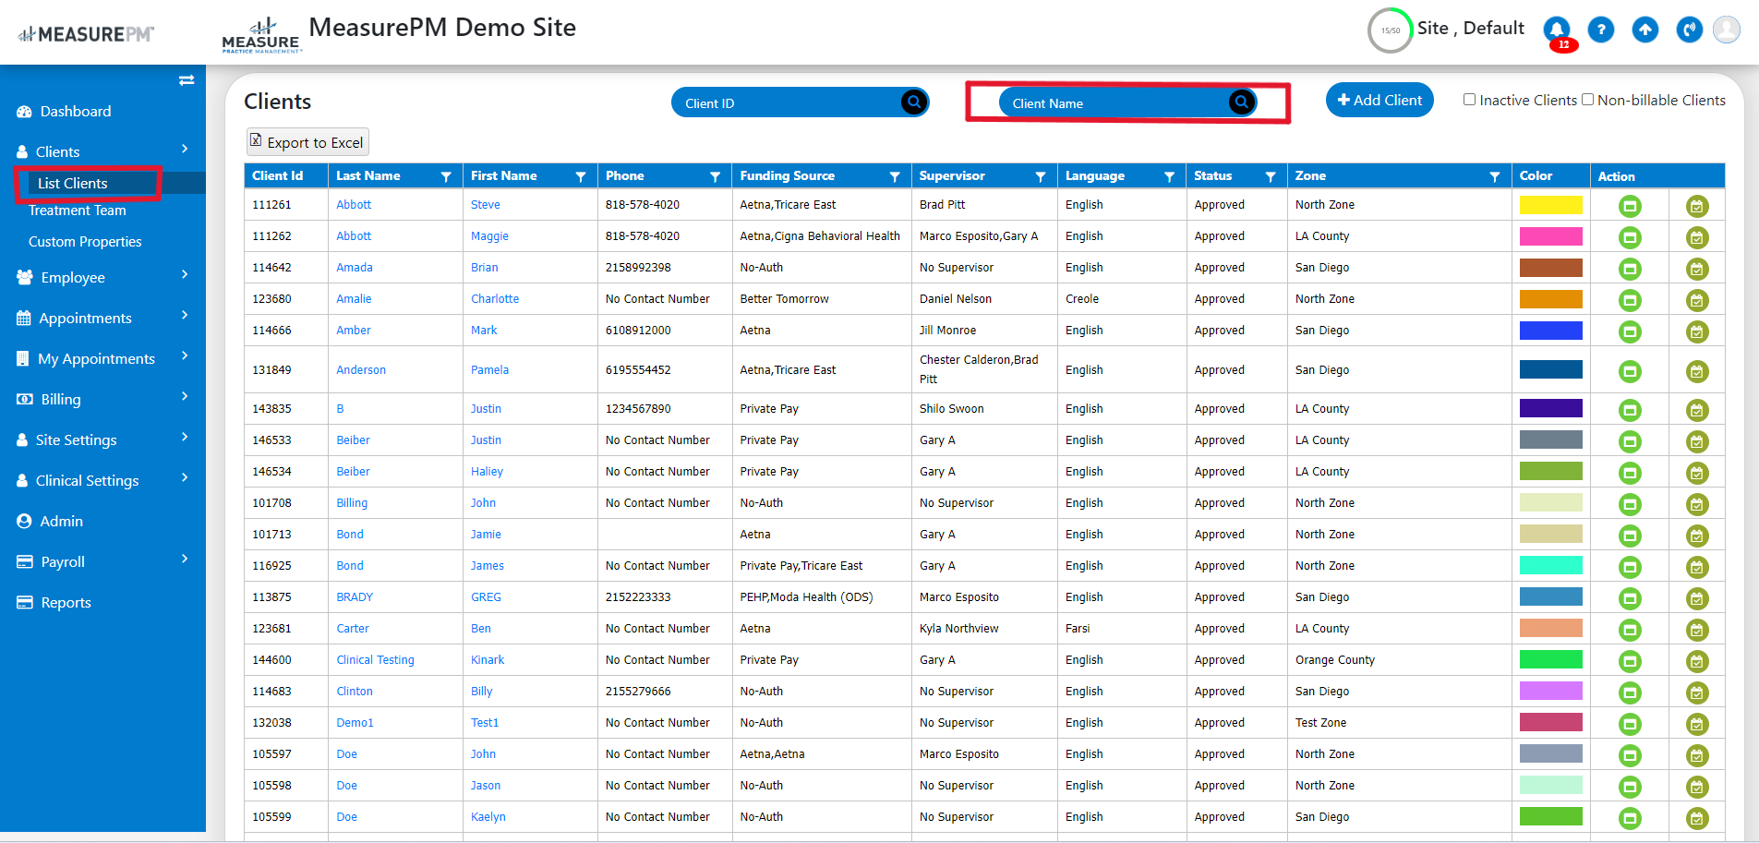Screen dimensions: 1759x843
Task: Open the Admin sidebar item
Action: click(x=62, y=521)
